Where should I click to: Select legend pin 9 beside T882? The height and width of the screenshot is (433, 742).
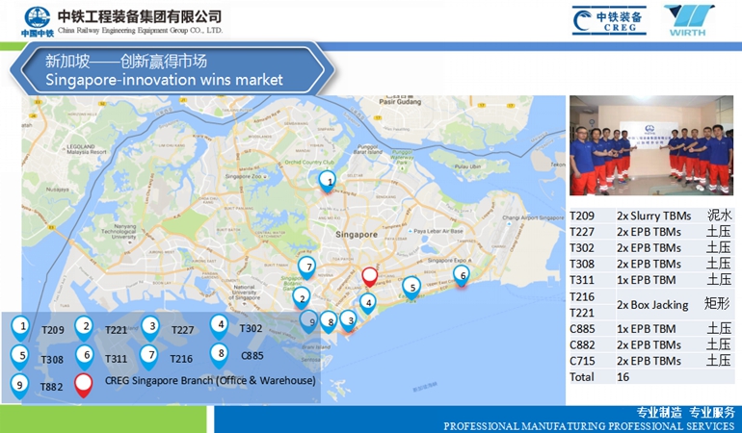pyautogui.click(x=19, y=386)
